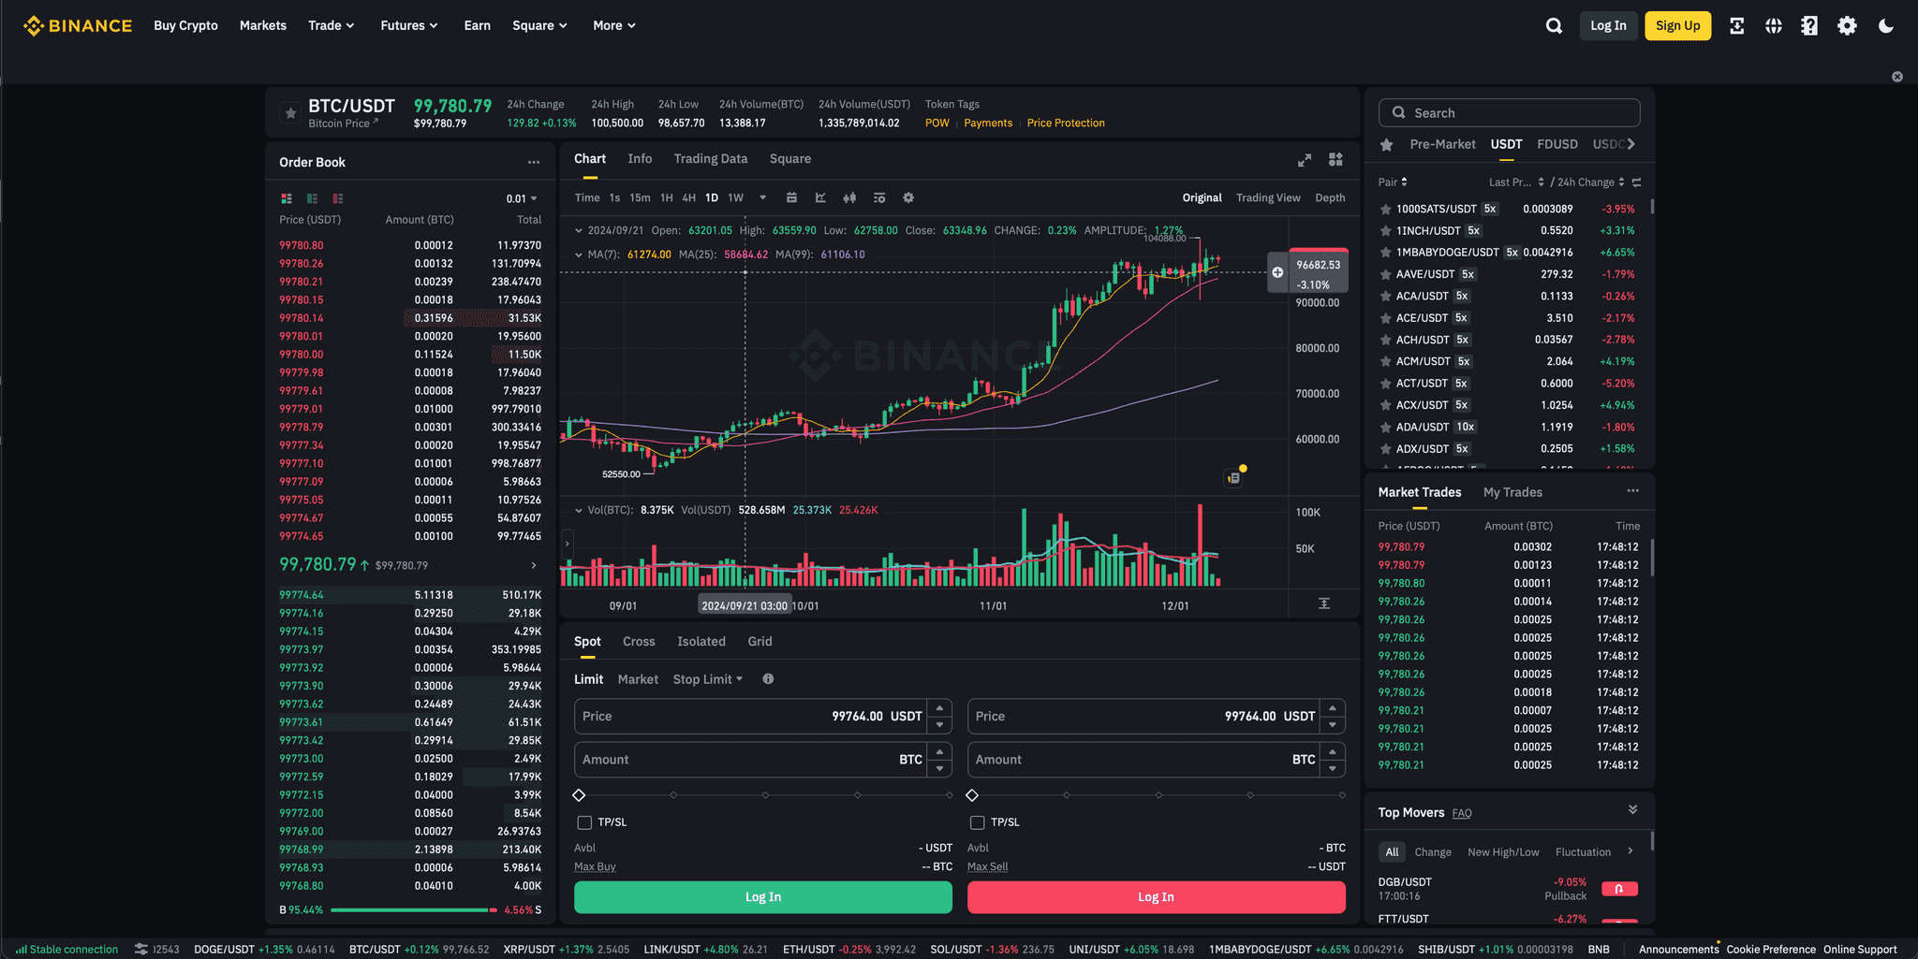Toggle dark mode with the moon icon
The height and width of the screenshot is (959, 1918).
(x=1886, y=25)
